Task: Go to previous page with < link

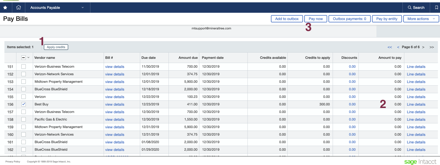Action: [x=398, y=47]
